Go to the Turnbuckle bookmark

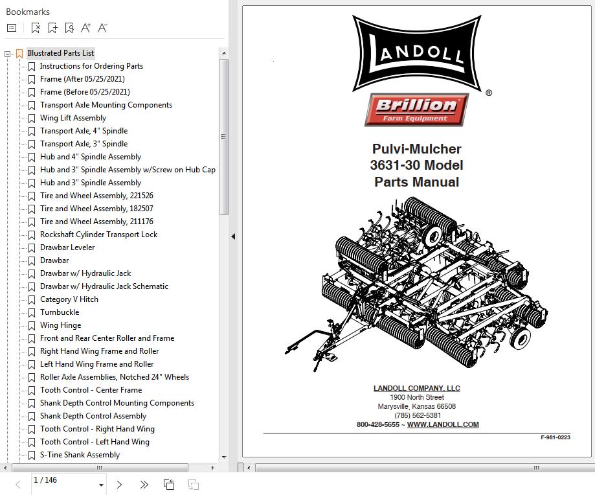(x=60, y=312)
